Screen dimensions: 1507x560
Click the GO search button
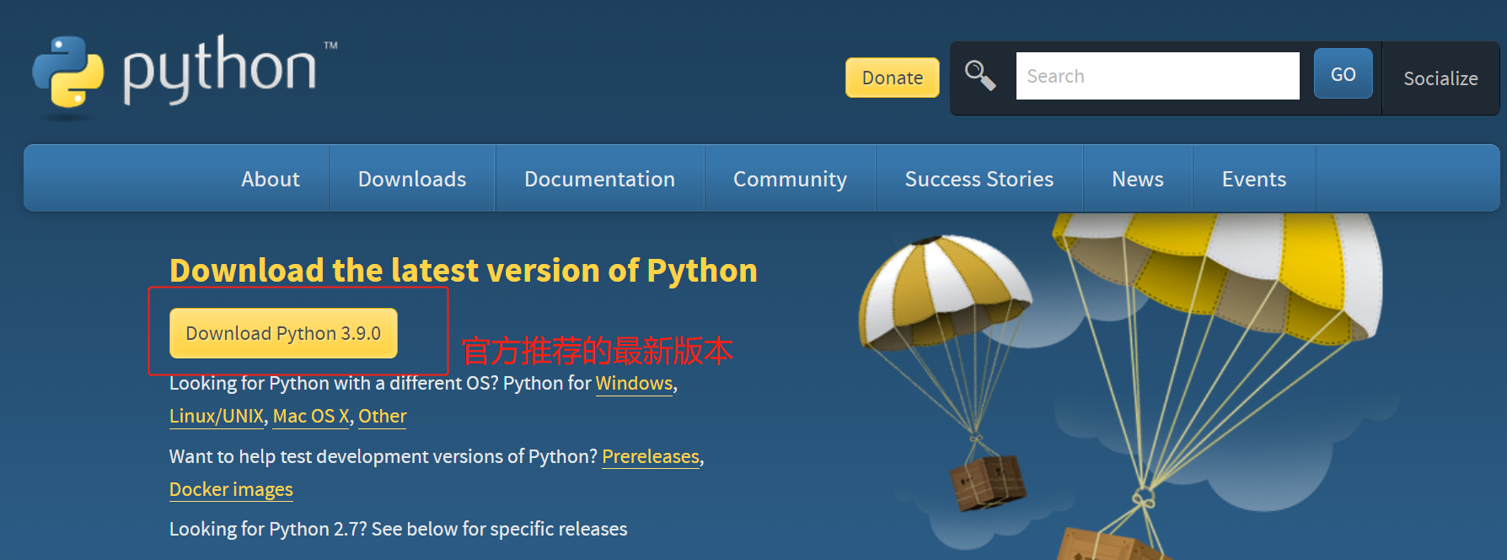click(1343, 74)
